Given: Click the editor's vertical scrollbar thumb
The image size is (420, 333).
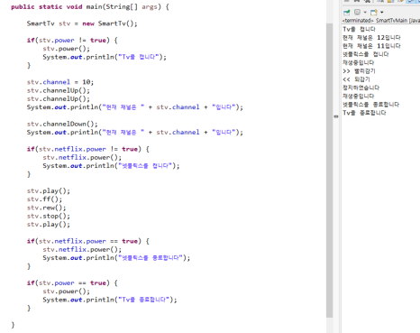Looking at the screenshot, I should click(330, 171).
